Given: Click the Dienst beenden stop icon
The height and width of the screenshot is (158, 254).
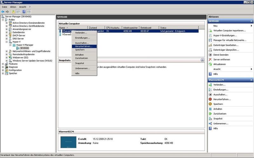Looking at the screenshot, I should pyautogui.click(x=210, y=55).
